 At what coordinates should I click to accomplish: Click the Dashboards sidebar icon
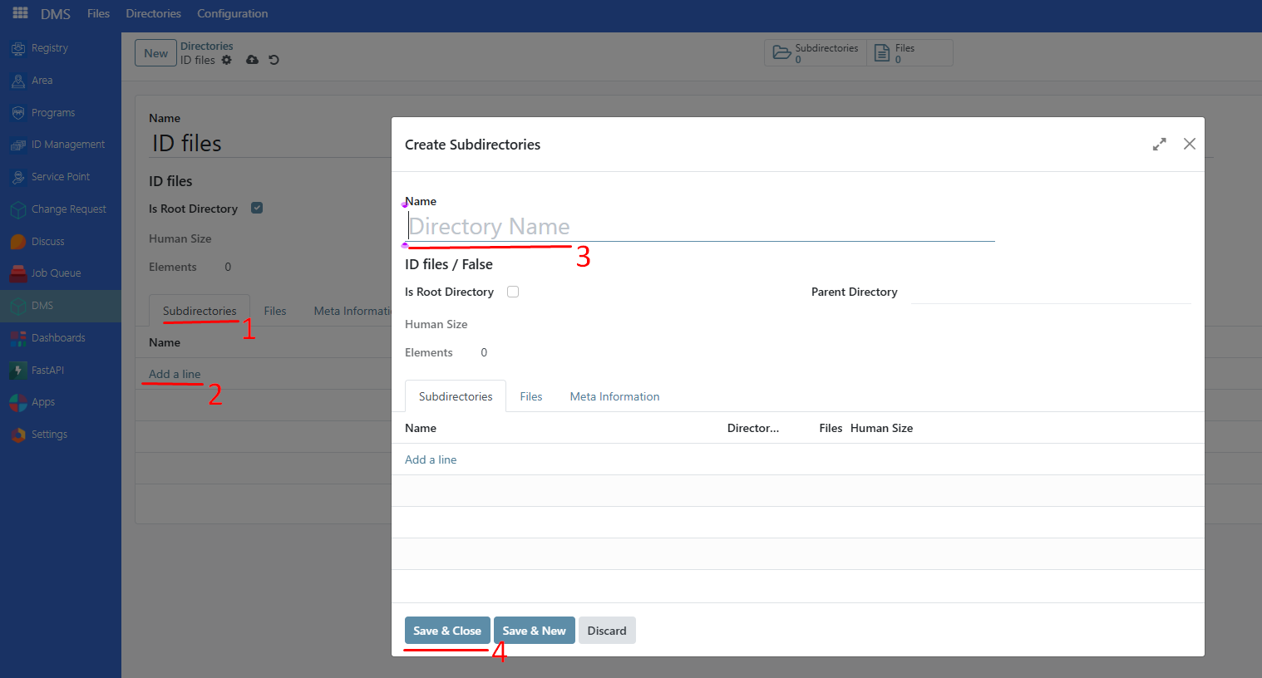[x=18, y=338]
